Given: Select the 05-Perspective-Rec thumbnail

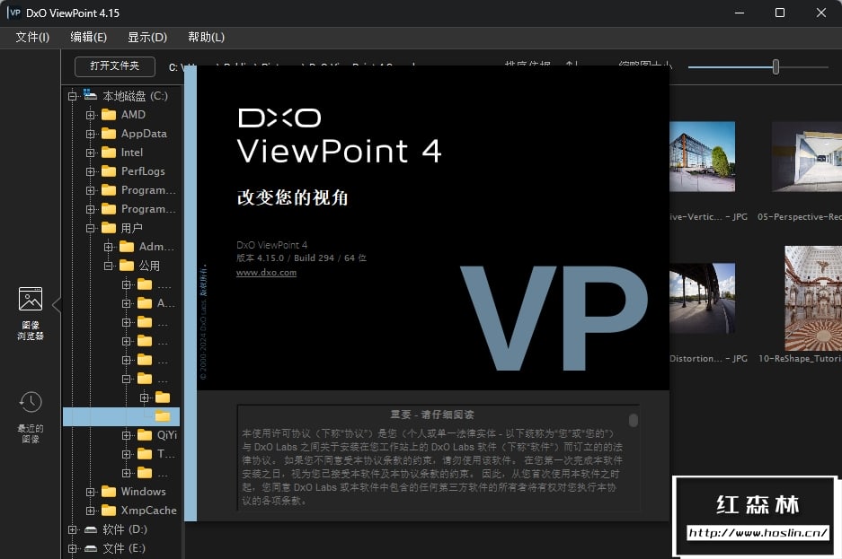Looking at the screenshot, I should [x=807, y=156].
